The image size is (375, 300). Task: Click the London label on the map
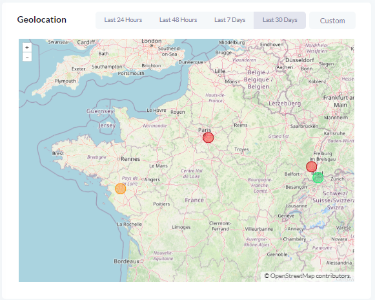pos(152,41)
